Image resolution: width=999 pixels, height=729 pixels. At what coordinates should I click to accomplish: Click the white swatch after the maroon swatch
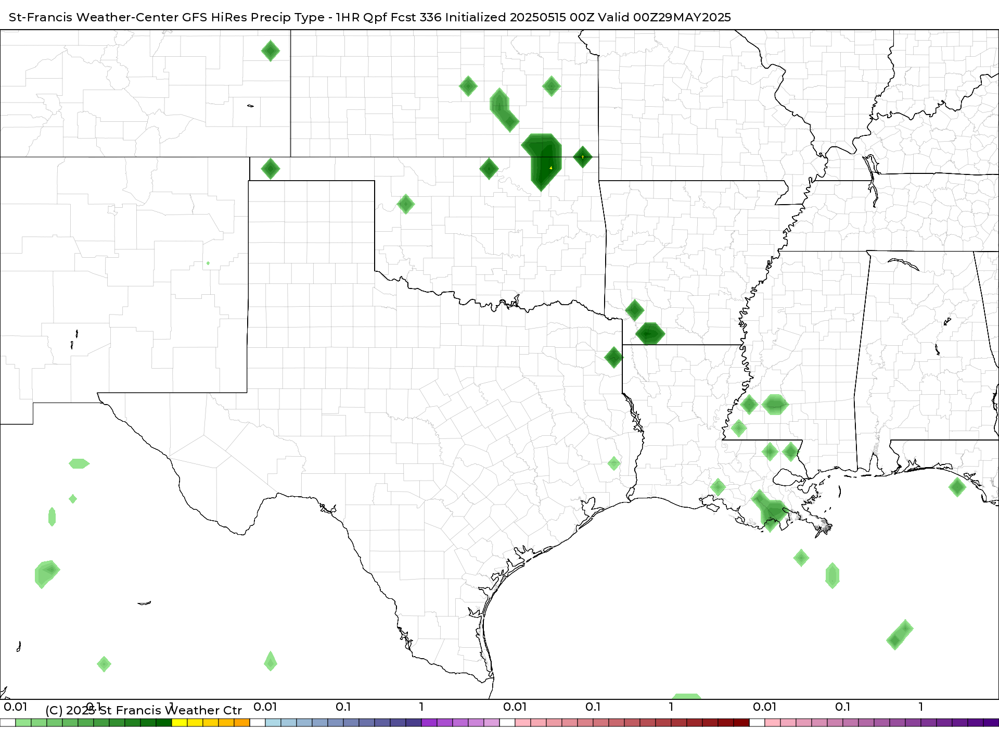pyautogui.click(x=757, y=723)
